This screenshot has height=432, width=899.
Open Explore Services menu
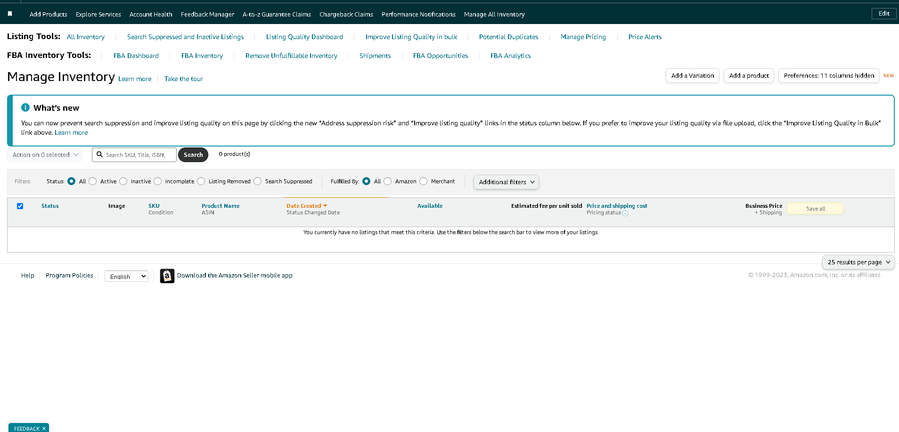click(x=98, y=14)
